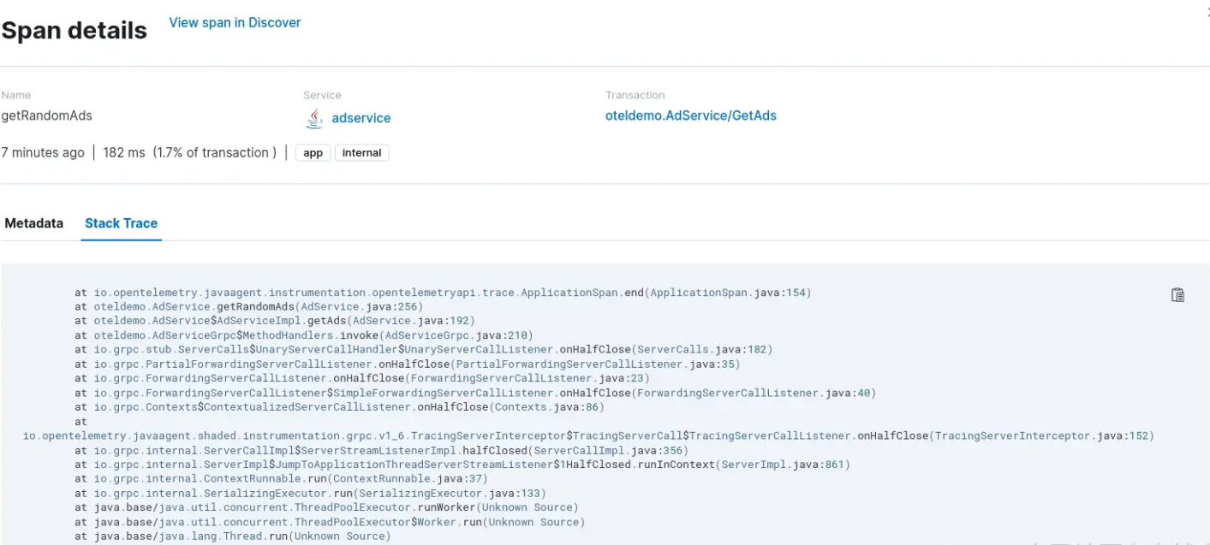Screen dimensions: 1210x545
Task: Click the internal badge
Action: (x=361, y=153)
